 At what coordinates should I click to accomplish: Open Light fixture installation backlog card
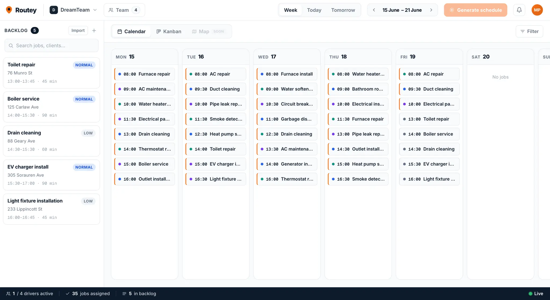(52, 209)
